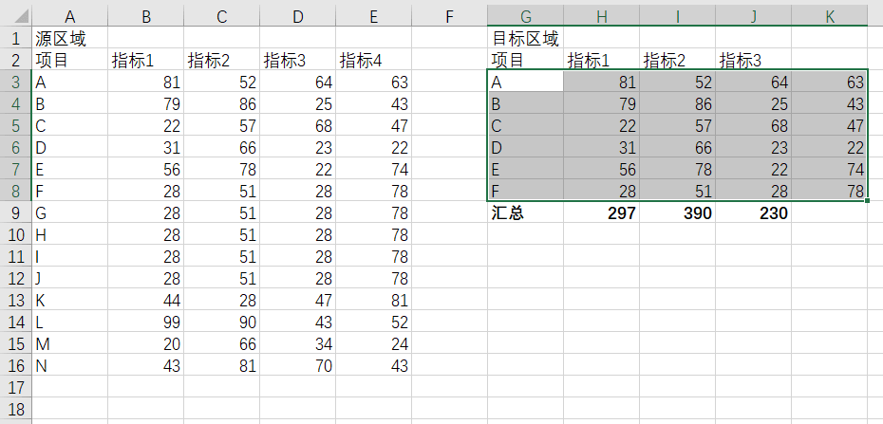This screenshot has height=424, width=883.
Task: Click cell A15 labeled M
Action: 70,344
